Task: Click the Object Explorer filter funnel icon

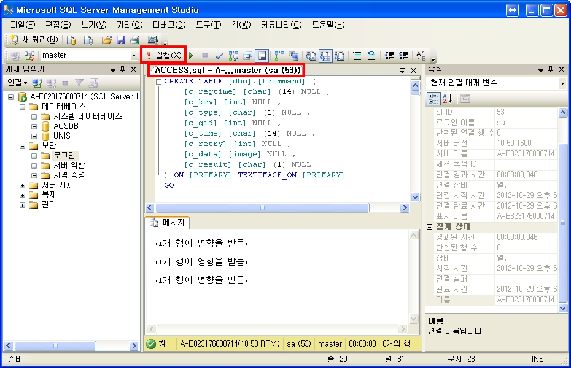Action: 79,83
